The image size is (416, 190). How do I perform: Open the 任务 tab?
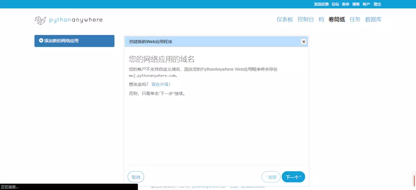click(355, 19)
